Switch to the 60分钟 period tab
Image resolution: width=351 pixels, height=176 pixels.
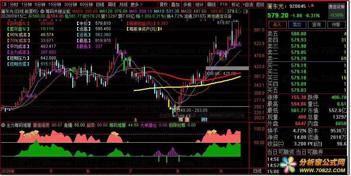(86, 4)
